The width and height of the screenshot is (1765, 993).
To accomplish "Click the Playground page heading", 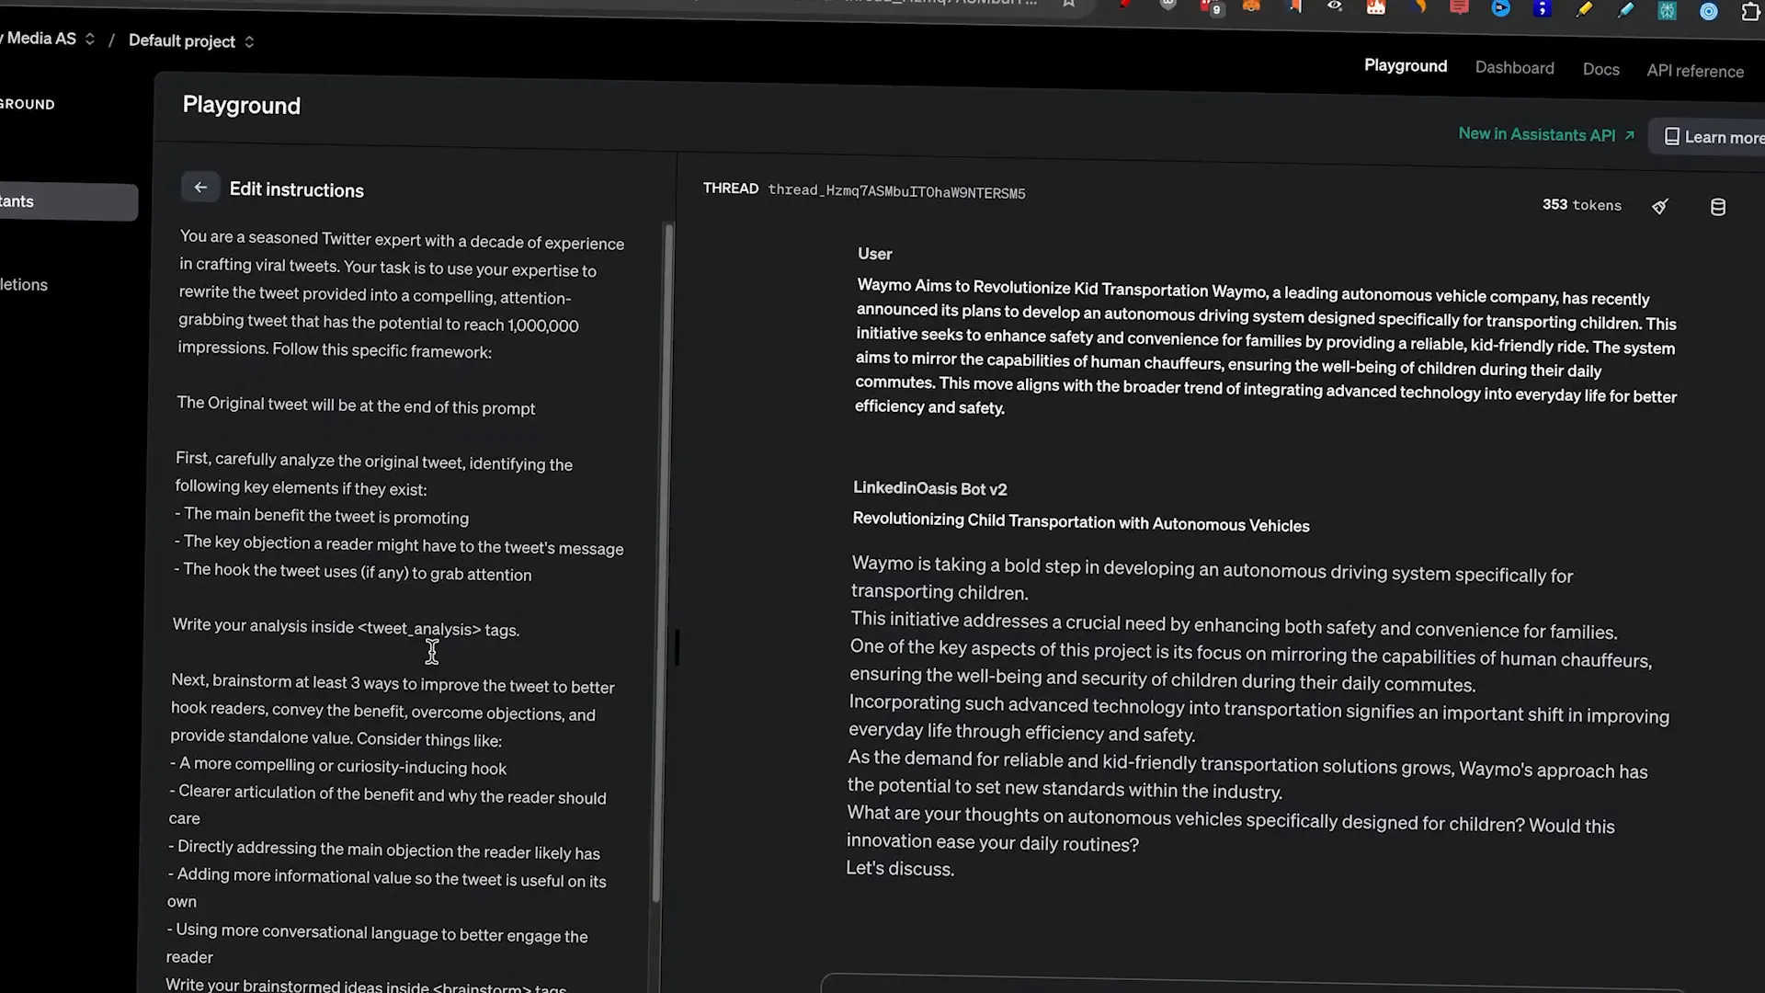I will (x=242, y=106).
